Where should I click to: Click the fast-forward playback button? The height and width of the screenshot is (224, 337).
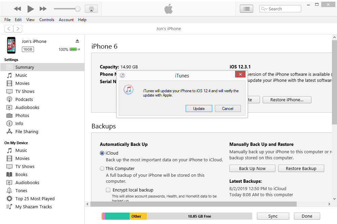[x=43, y=9]
